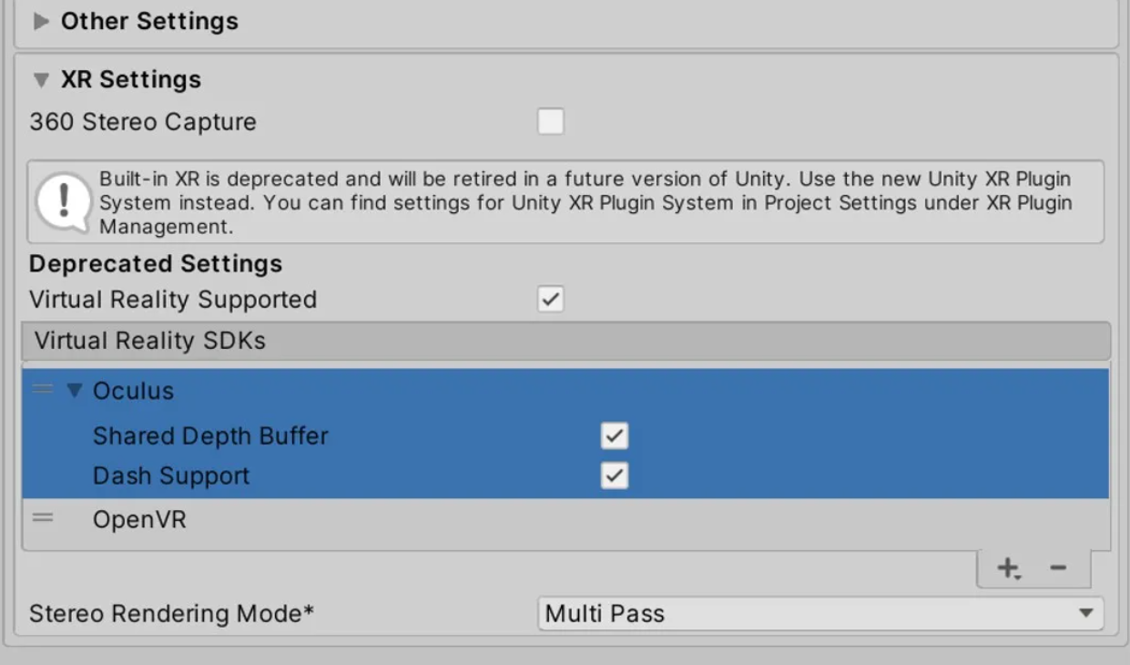1130x665 pixels.
Task: Enable 360 Stereo Capture checkbox
Action: pyautogui.click(x=550, y=122)
